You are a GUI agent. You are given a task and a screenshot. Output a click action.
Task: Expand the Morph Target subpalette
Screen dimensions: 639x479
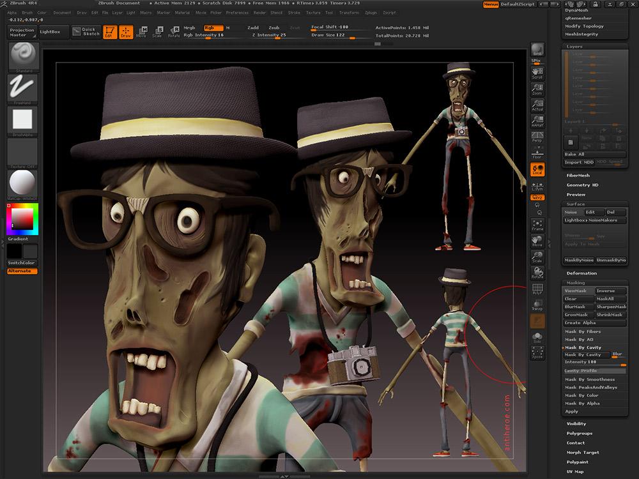(x=583, y=453)
